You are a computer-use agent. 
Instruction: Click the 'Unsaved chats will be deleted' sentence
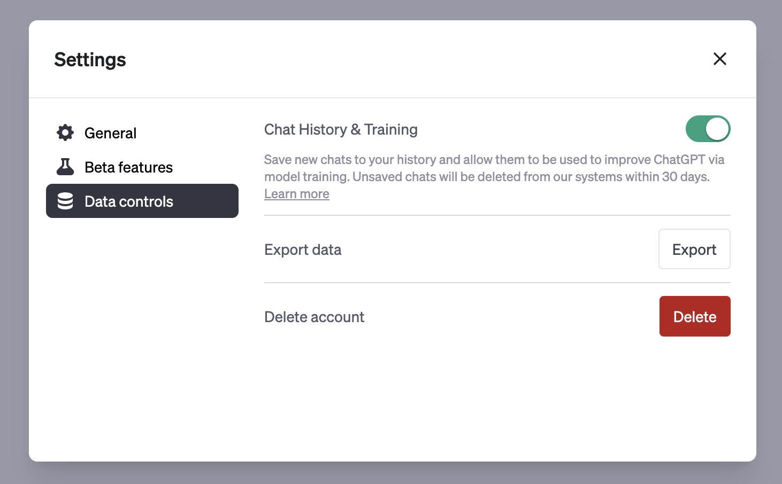pos(531,177)
